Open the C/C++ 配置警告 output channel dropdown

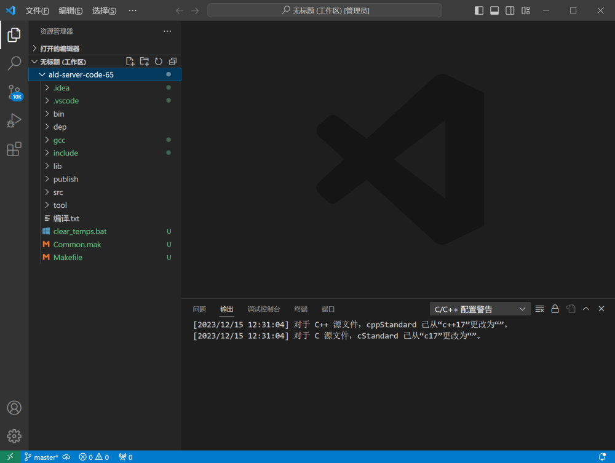(x=480, y=309)
